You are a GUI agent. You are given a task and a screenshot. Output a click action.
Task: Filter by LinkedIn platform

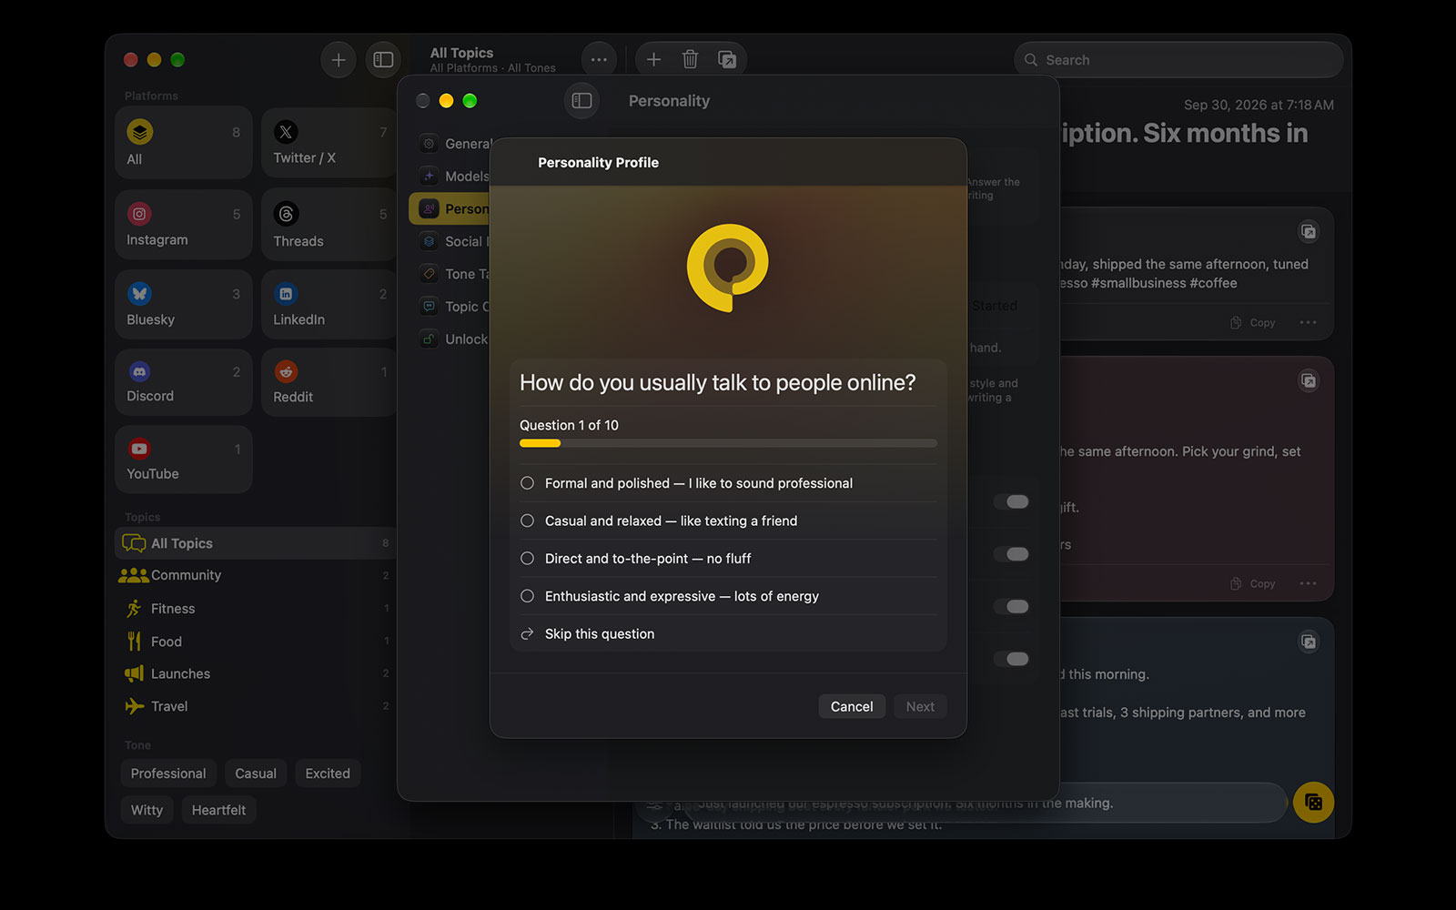tap(329, 304)
